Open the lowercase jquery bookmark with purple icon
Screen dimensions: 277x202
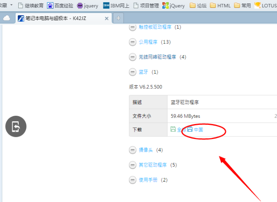click(88, 6)
